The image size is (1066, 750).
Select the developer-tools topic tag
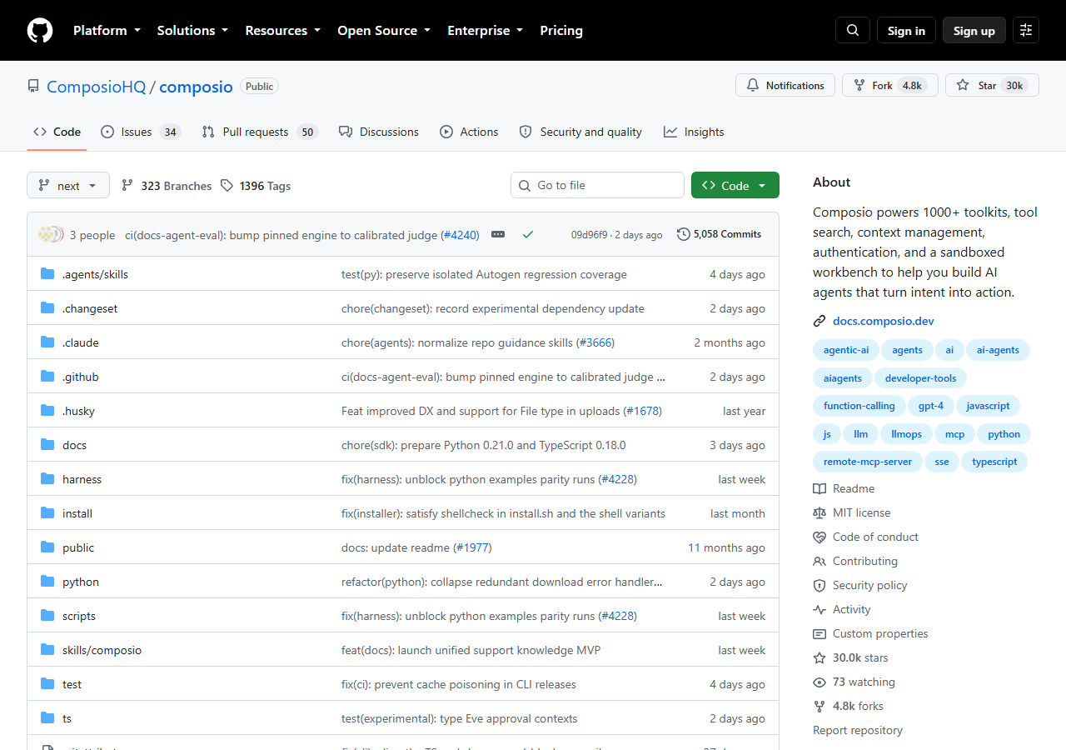921,377
